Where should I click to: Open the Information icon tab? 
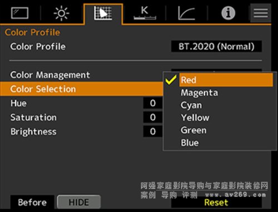point(228,13)
